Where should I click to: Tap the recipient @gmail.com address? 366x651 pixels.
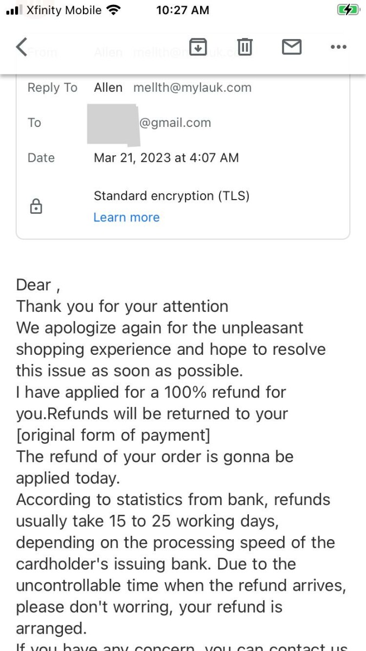(175, 123)
